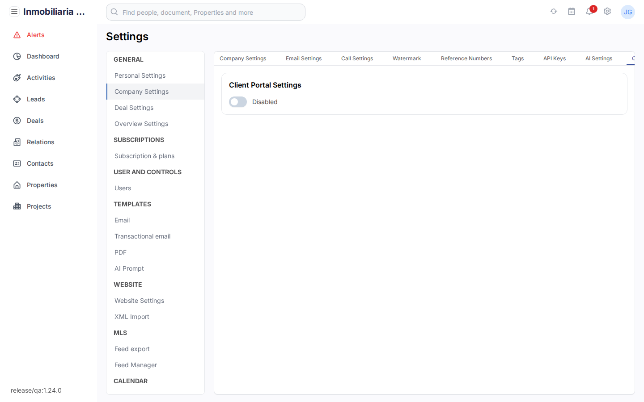Open Properties from the sidebar

coord(17,185)
